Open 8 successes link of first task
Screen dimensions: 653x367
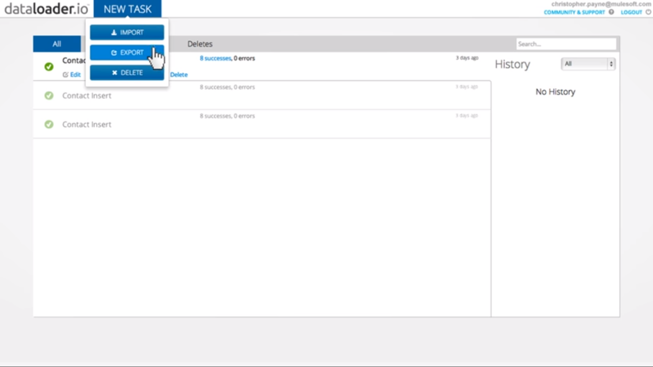[x=215, y=58]
